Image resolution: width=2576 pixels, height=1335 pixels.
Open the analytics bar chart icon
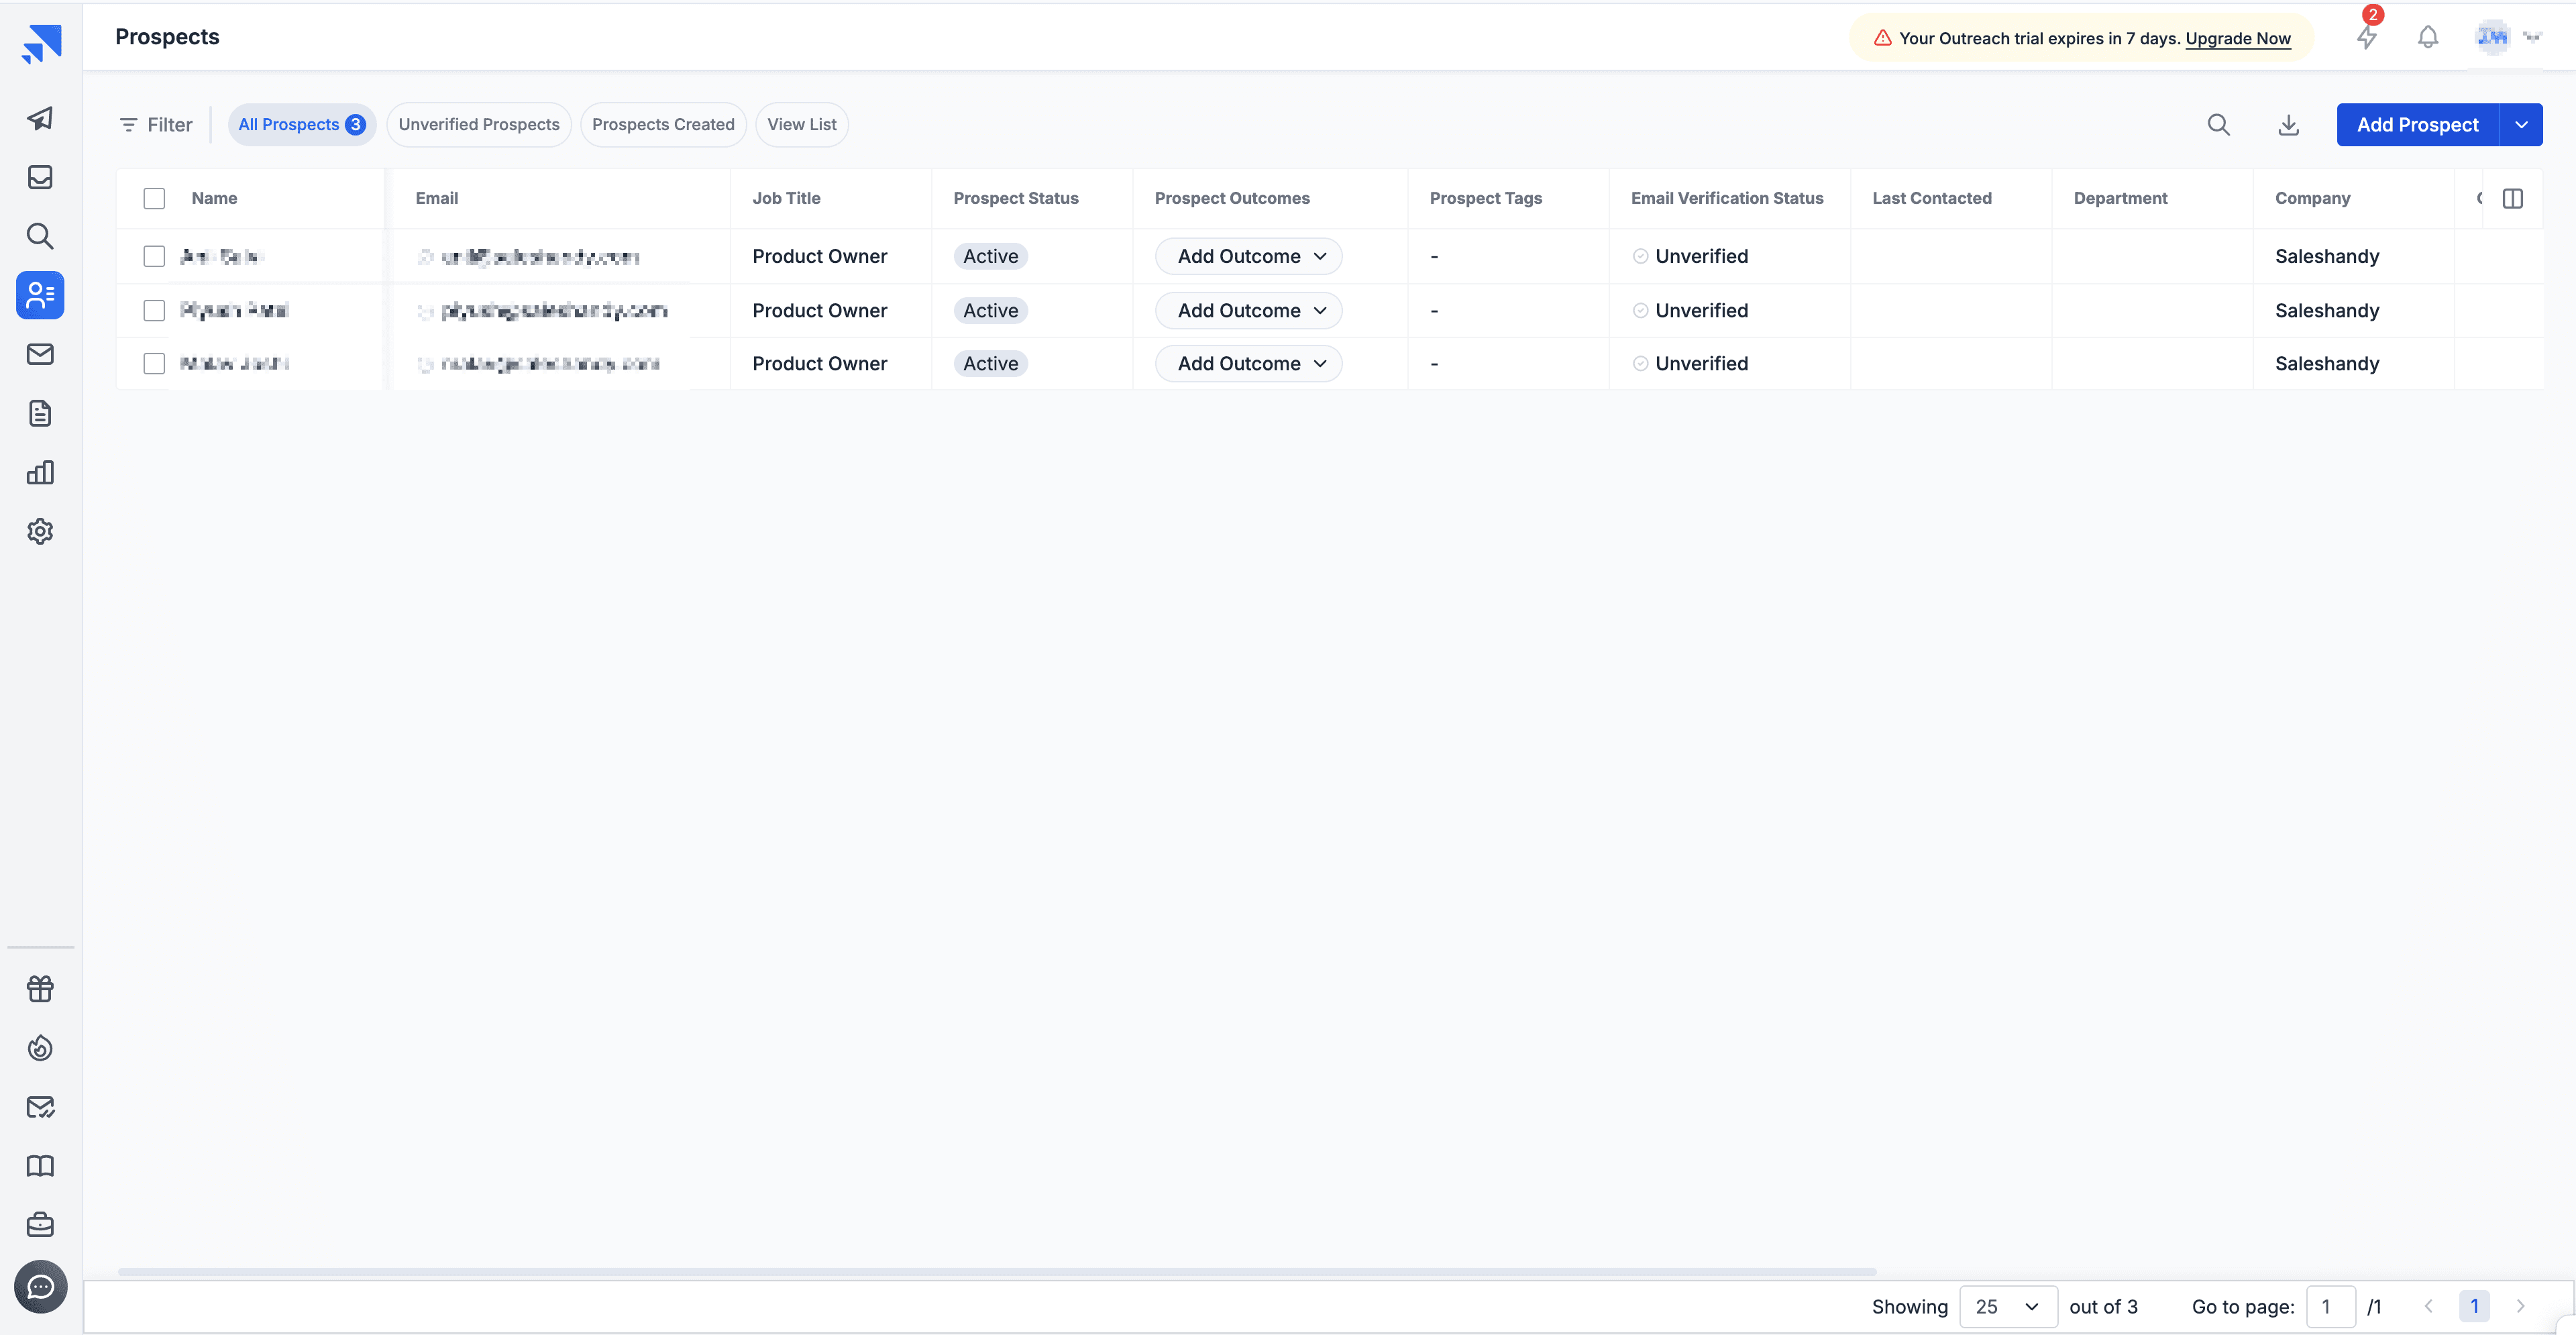pyautogui.click(x=40, y=472)
